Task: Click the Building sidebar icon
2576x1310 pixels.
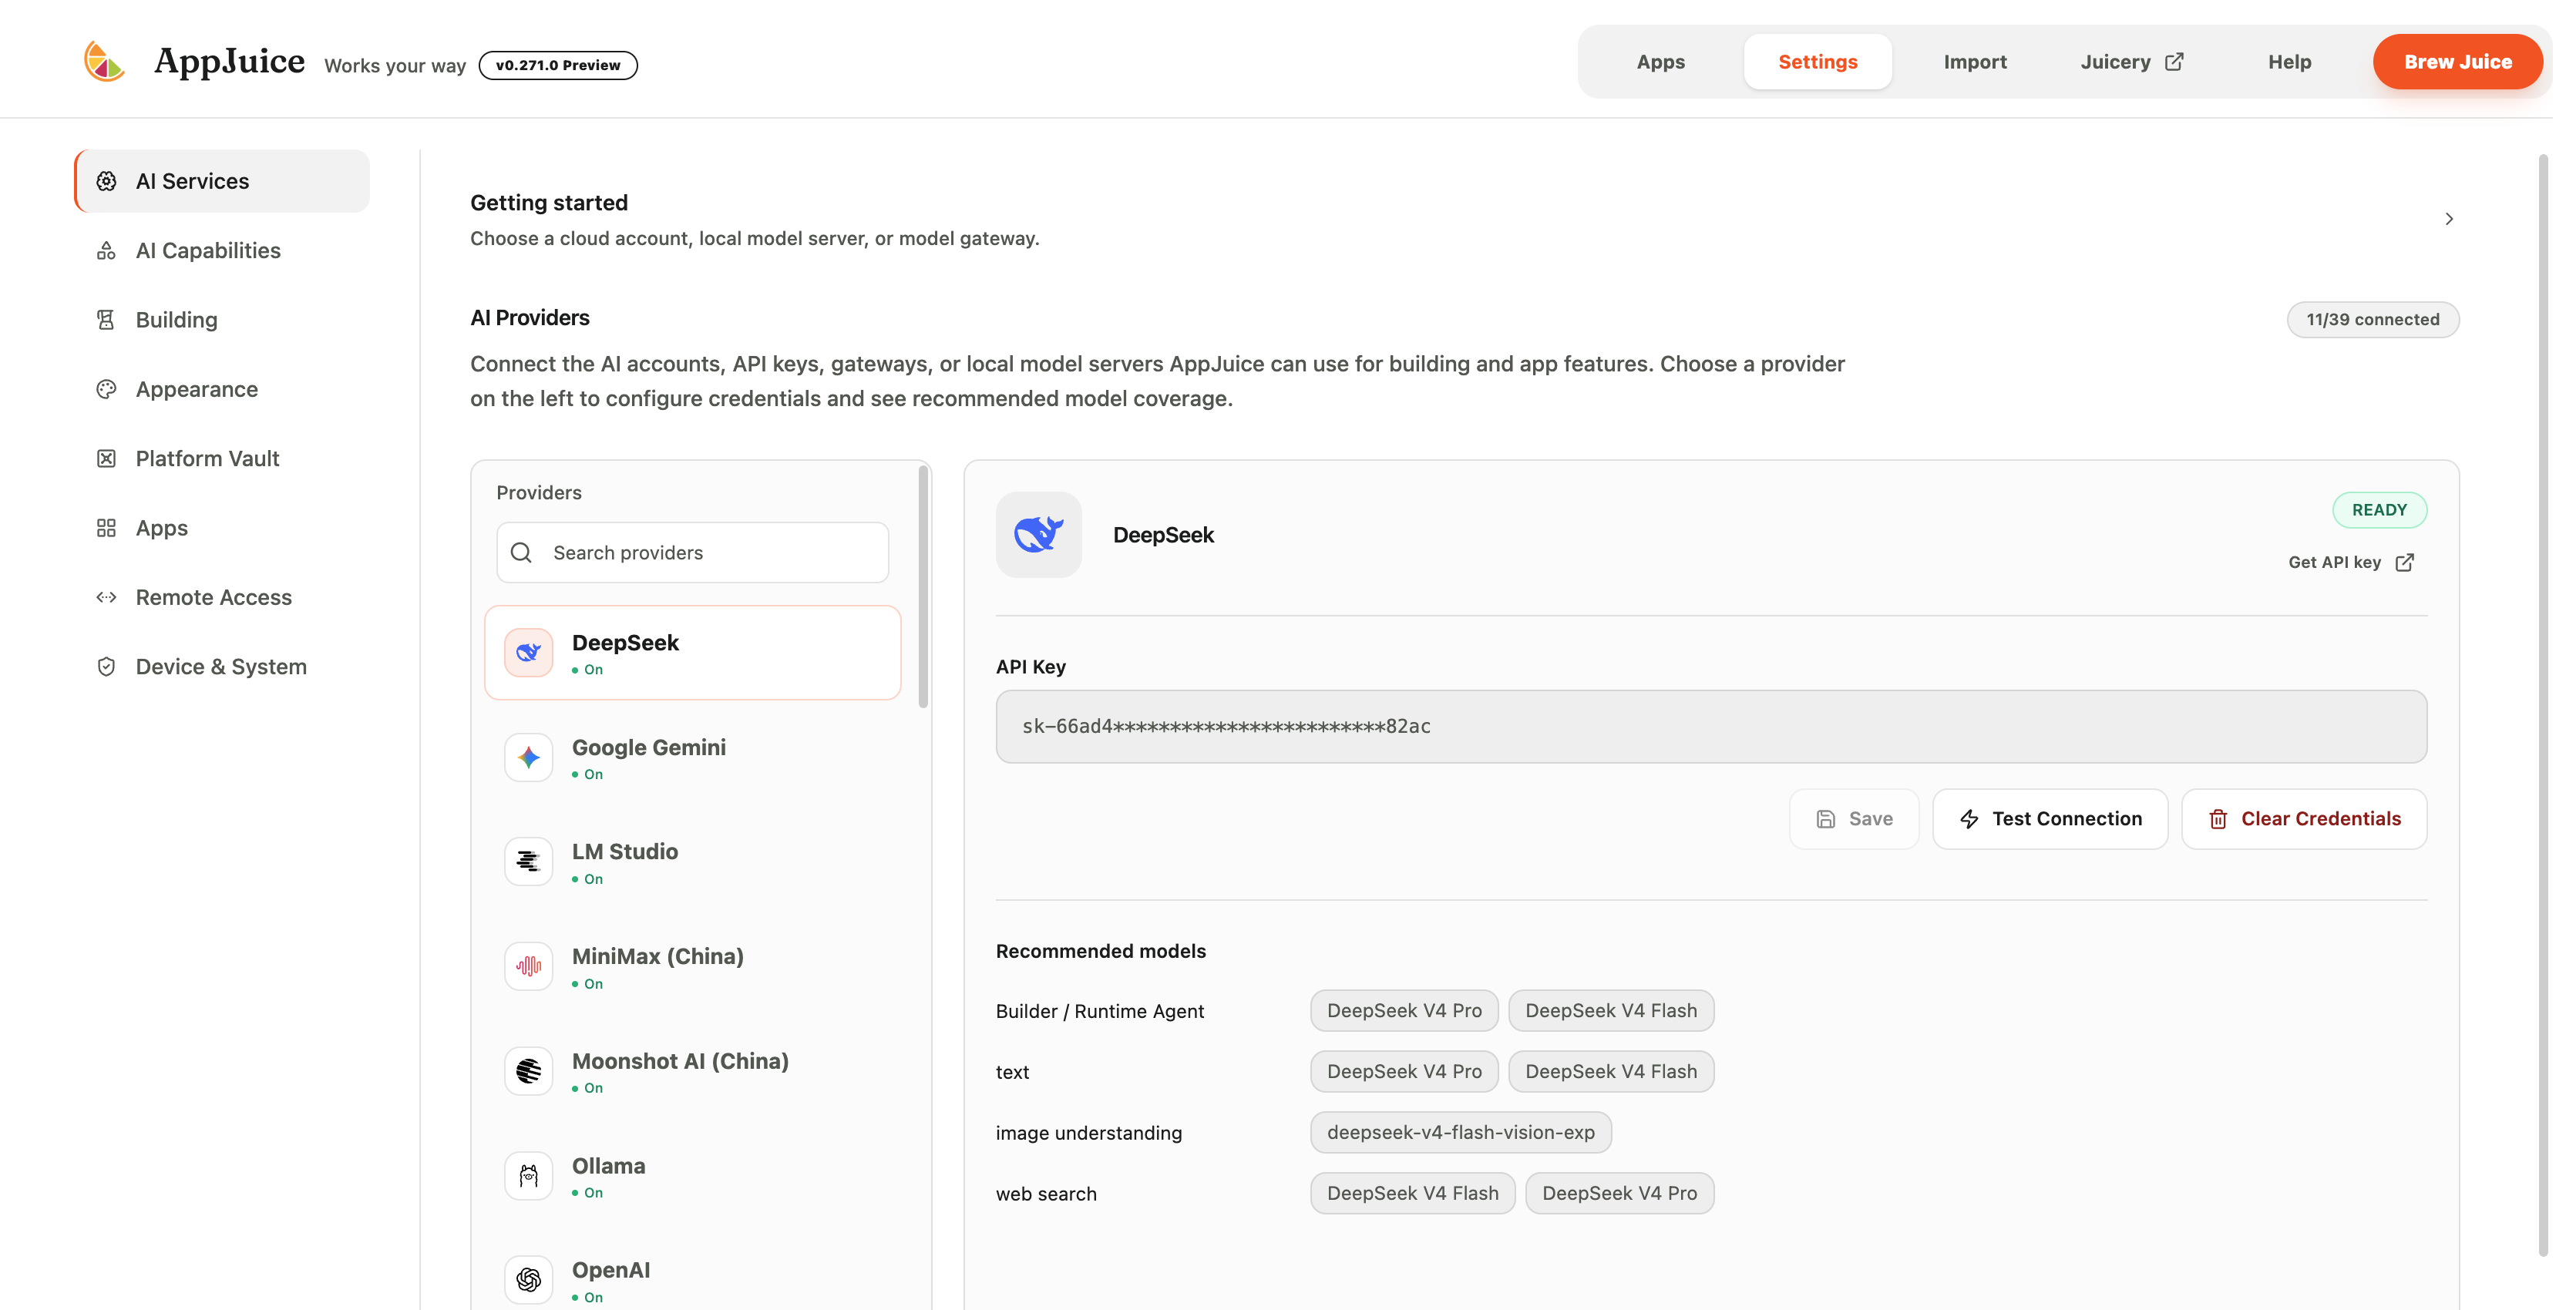Action: click(x=106, y=320)
